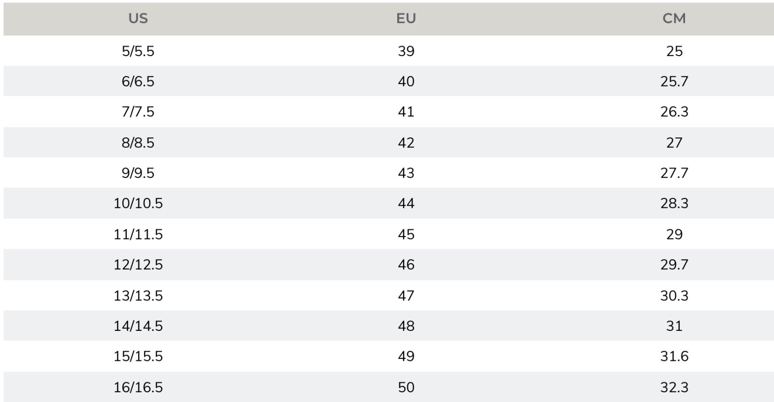Image resolution: width=774 pixels, height=402 pixels.
Task: Select the 27.7 CM cell
Action: click(674, 173)
